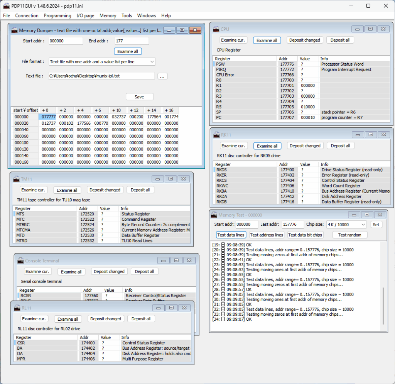This screenshot has width=395, height=384.
Task: Click the CPU window title bar icon
Action: click(x=216, y=29)
